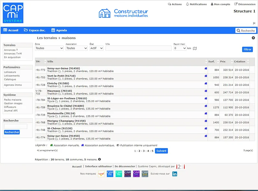258x191 pixels.
Task: Click the CAP Data brand logo in footer
Action: click(127, 174)
